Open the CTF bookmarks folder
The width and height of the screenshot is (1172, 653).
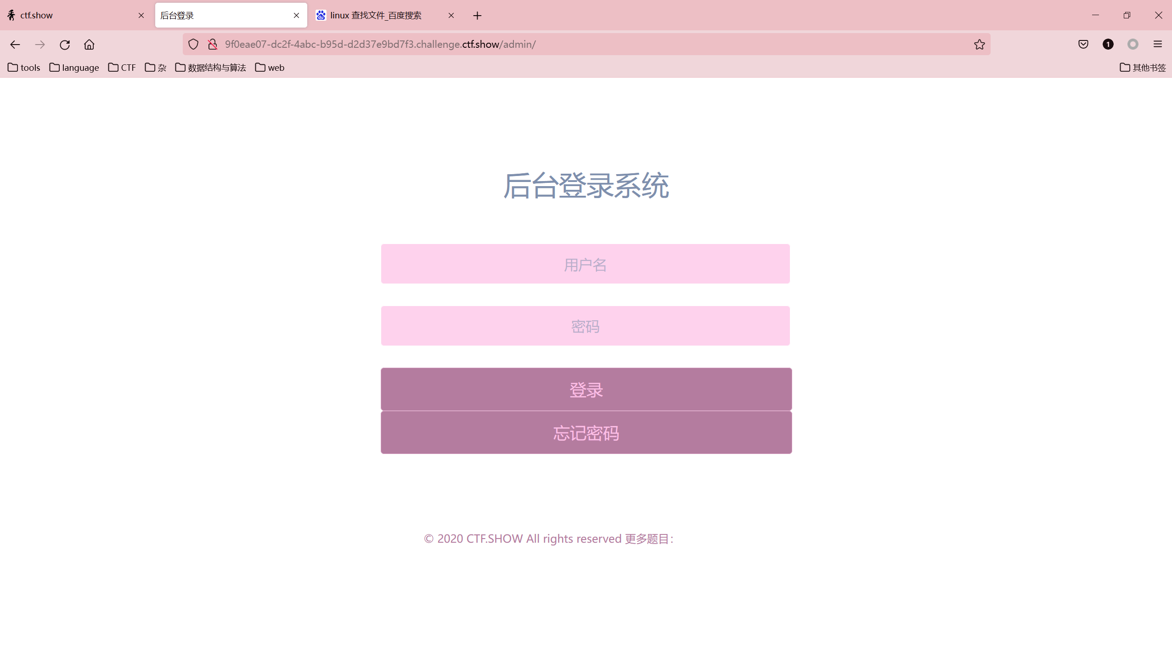pyautogui.click(x=122, y=68)
